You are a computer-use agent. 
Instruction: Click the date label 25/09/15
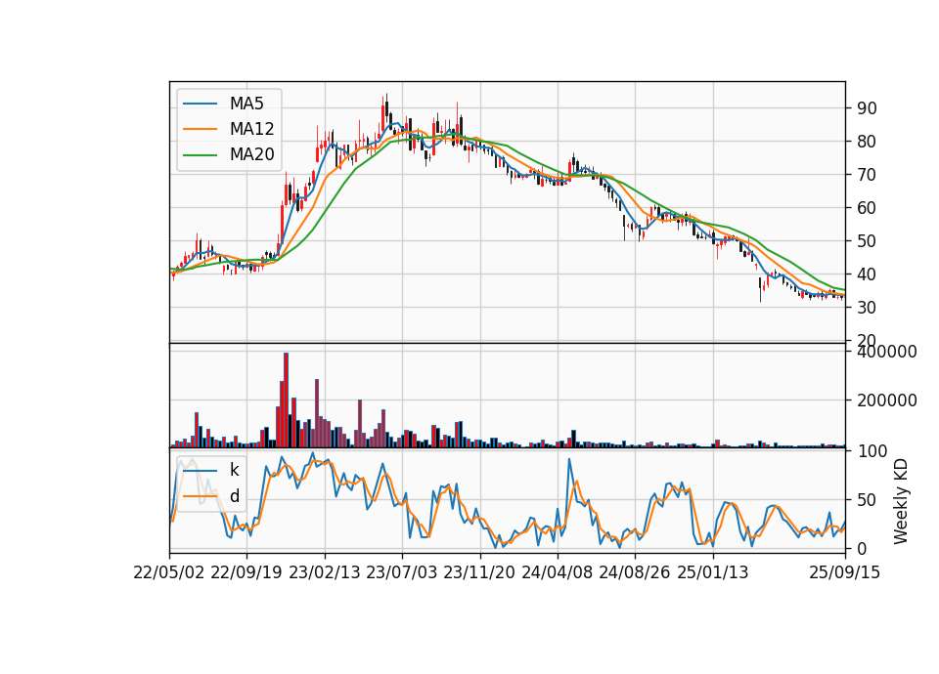click(x=845, y=572)
